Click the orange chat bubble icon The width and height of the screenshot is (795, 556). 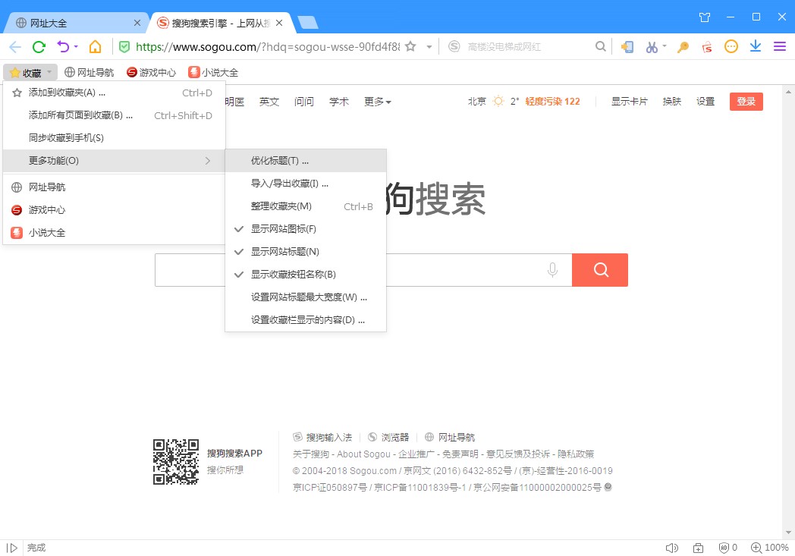click(731, 46)
